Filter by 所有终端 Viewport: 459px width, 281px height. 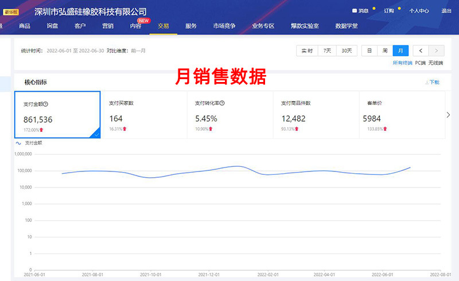tap(402, 63)
